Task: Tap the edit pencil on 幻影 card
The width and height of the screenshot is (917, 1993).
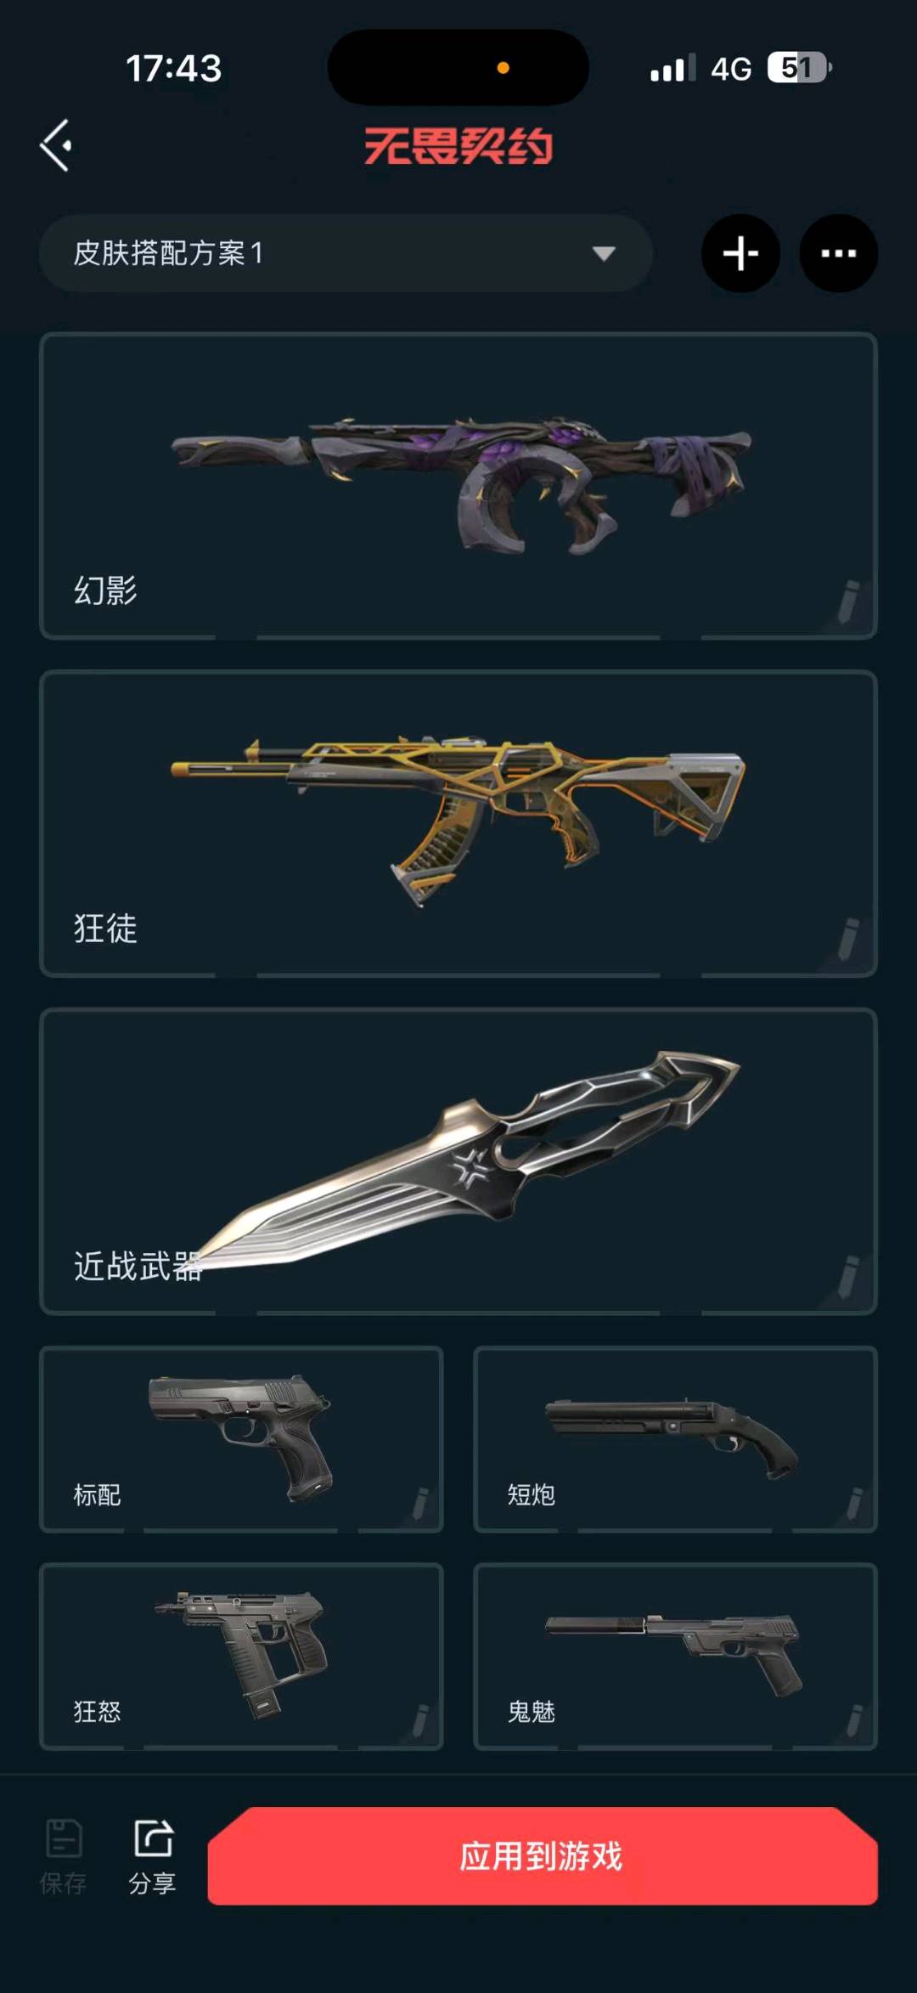Action: point(848,601)
